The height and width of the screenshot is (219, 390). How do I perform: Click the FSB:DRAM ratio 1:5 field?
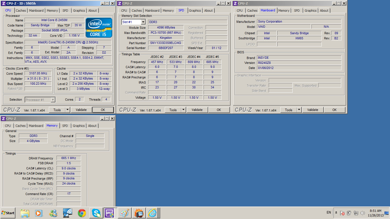[x=69, y=163]
